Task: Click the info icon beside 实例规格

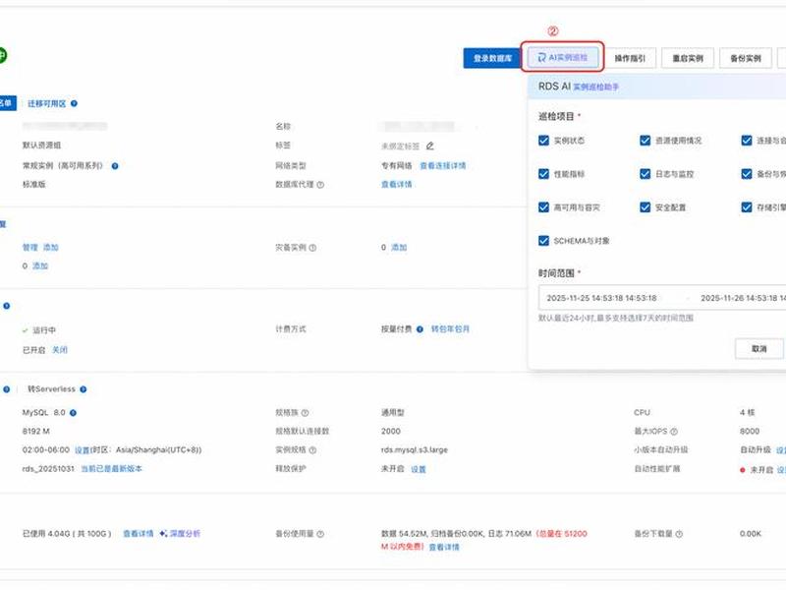Action: click(x=312, y=450)
